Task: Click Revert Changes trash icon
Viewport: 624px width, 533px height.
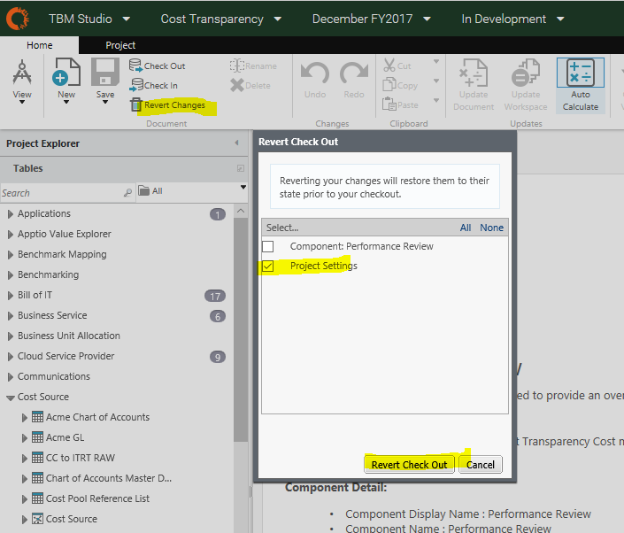Action: click(136, 104)
